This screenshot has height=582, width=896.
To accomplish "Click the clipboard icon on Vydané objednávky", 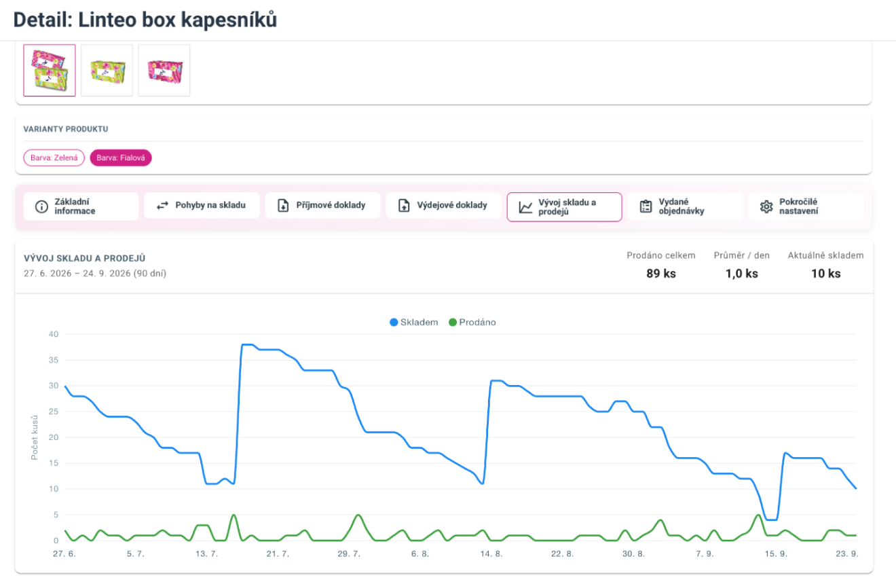I will 646,206.
